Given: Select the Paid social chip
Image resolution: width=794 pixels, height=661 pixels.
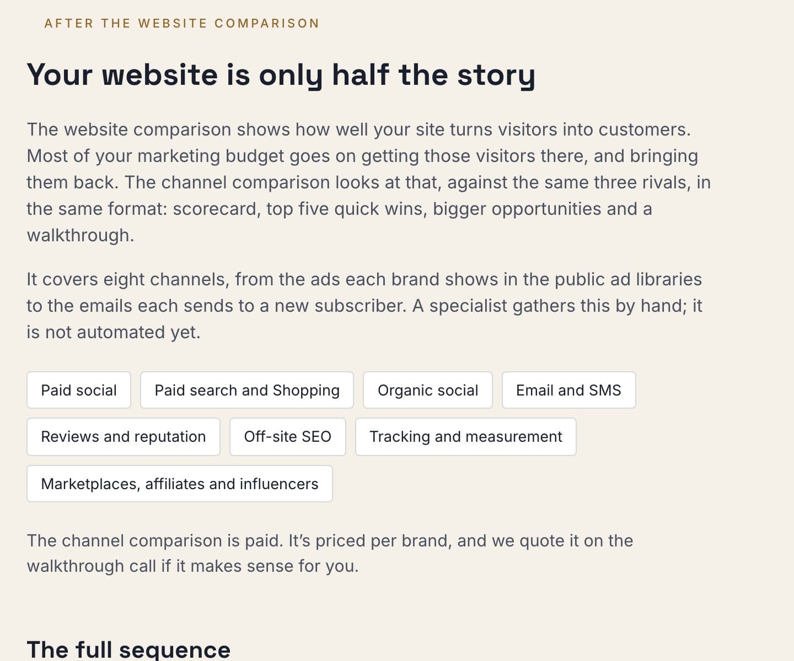Looking at the screenshot, I should (x=79, y=390).
